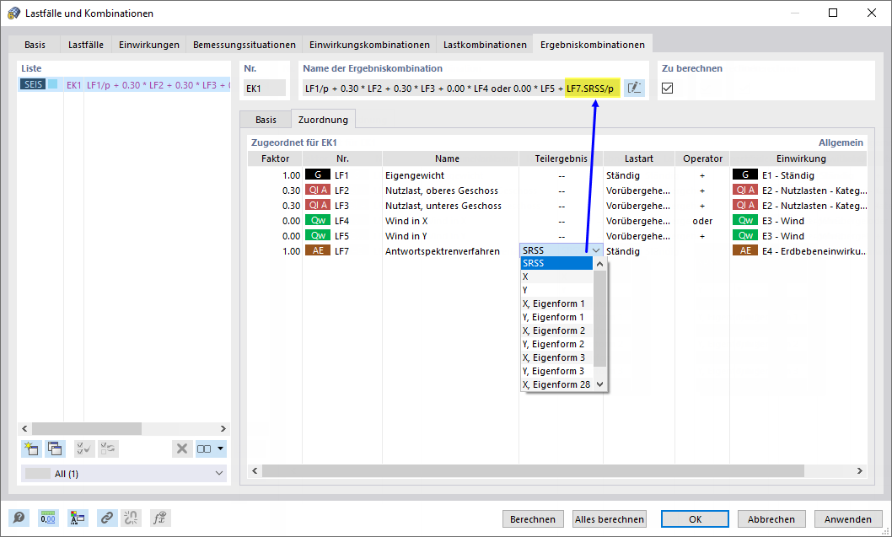
Task: Click the blue color swatch next to SEIS
Action: [x=53, y=84]
